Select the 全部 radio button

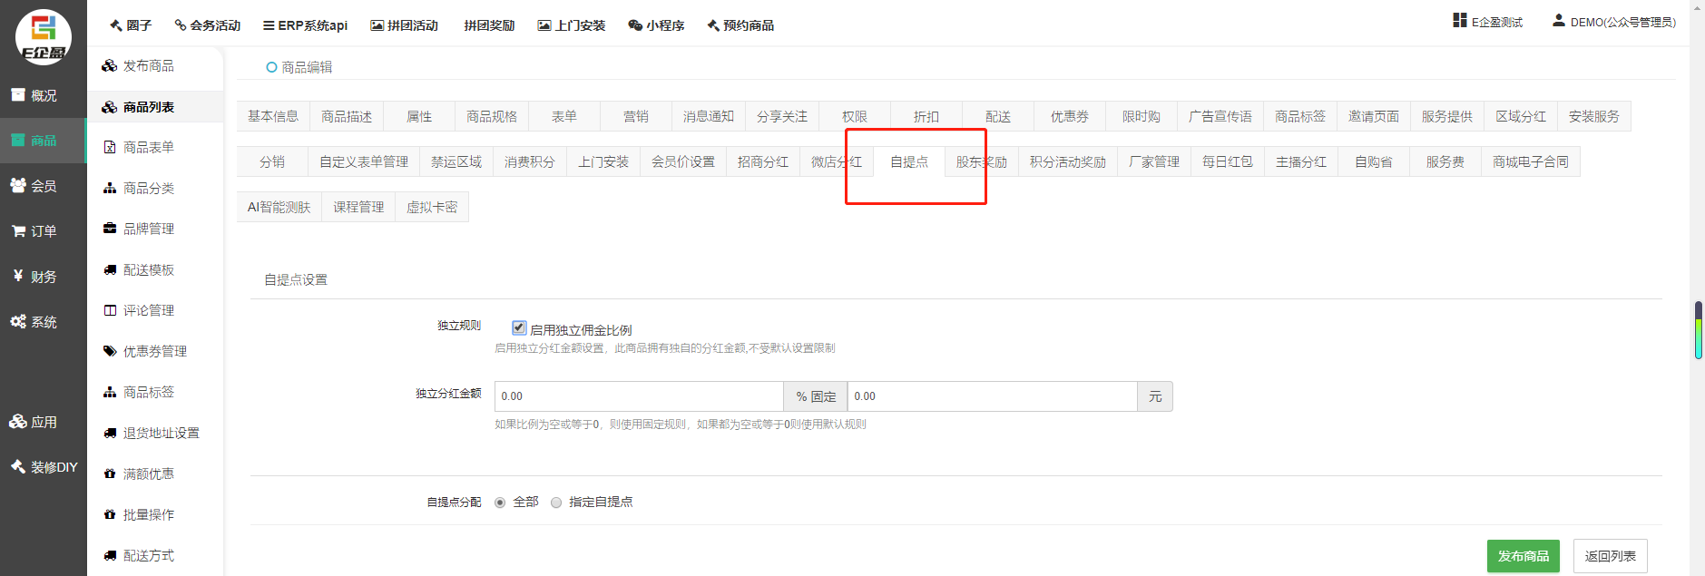(500, 503)
